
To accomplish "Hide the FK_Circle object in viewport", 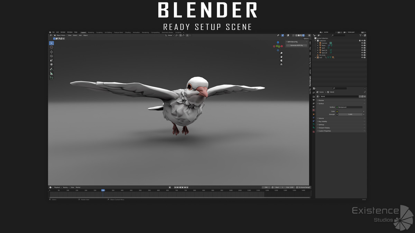I will click(362, 55).
